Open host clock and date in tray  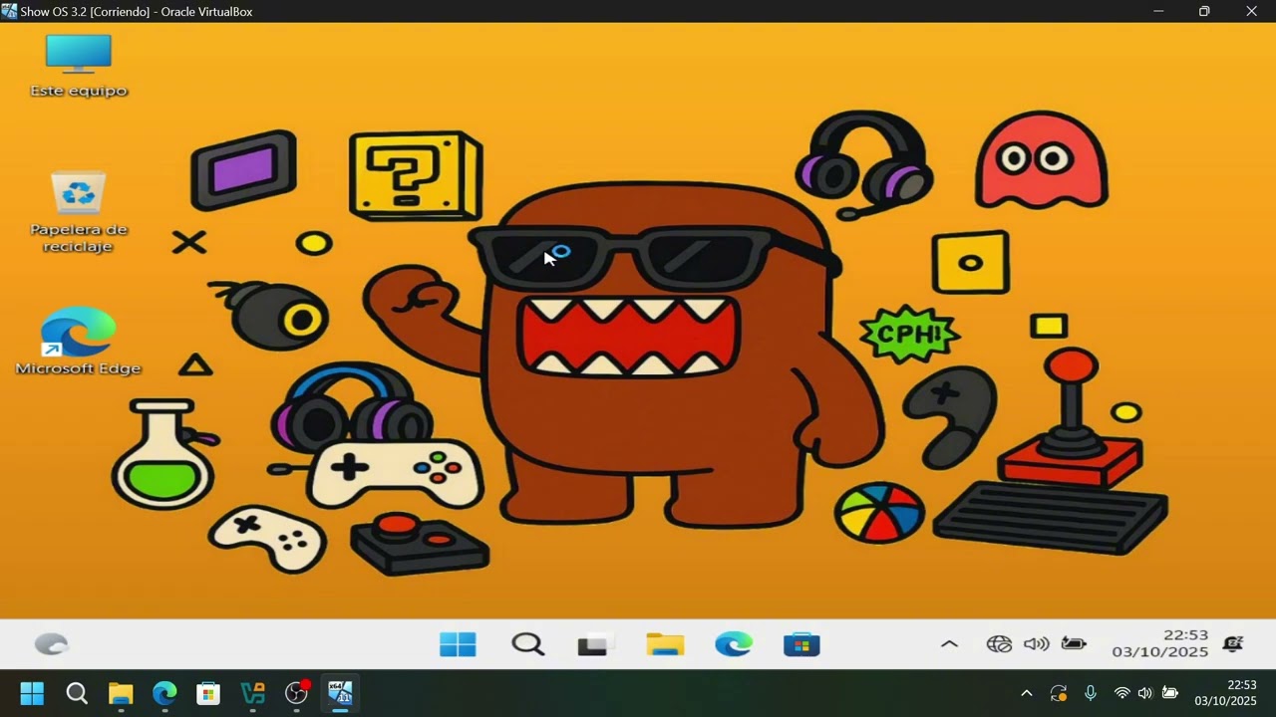[x=1225, y=693]
